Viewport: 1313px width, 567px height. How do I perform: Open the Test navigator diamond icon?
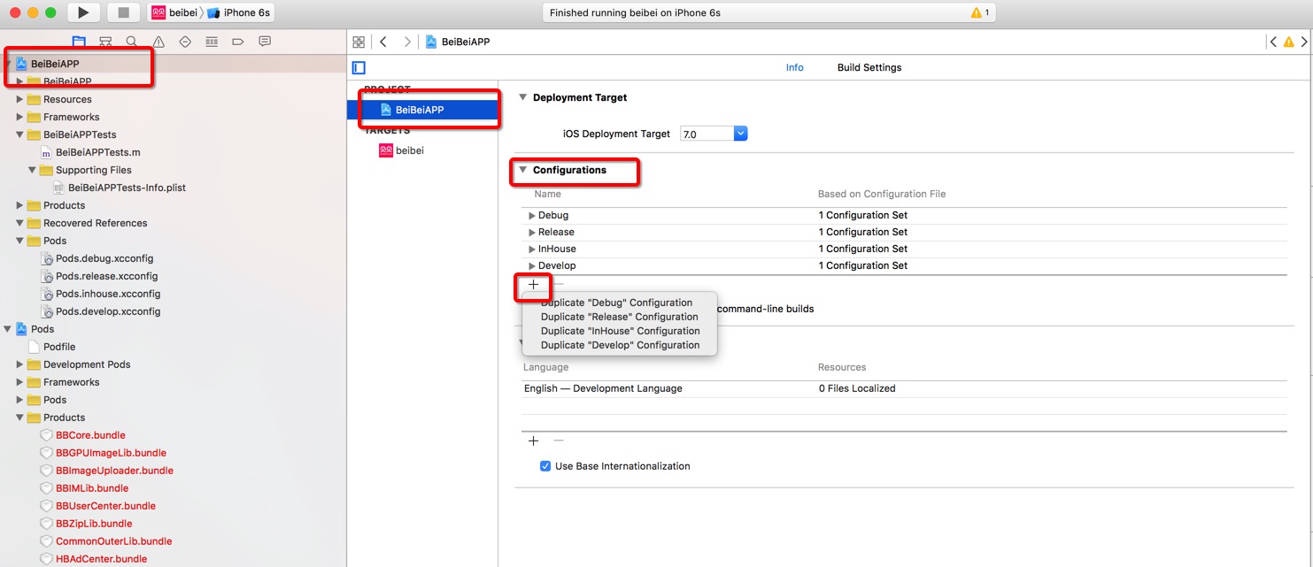pos(185,42)
